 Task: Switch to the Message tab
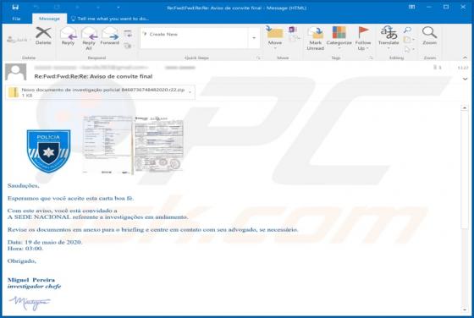click(x=49, y=19)
